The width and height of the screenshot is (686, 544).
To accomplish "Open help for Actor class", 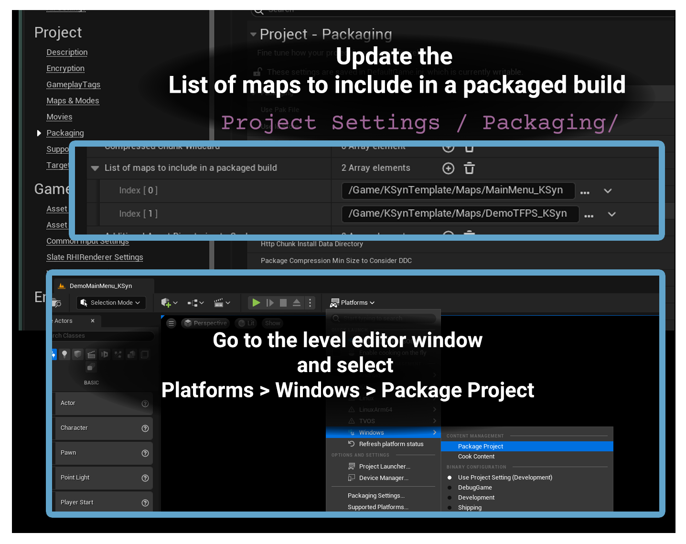I will (x=145, y=404).
